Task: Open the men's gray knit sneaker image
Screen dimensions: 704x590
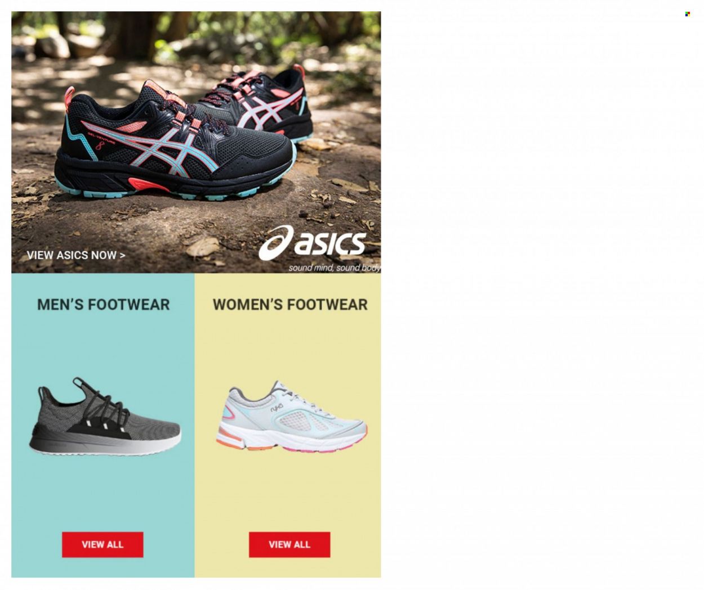Action: [105, 417]
